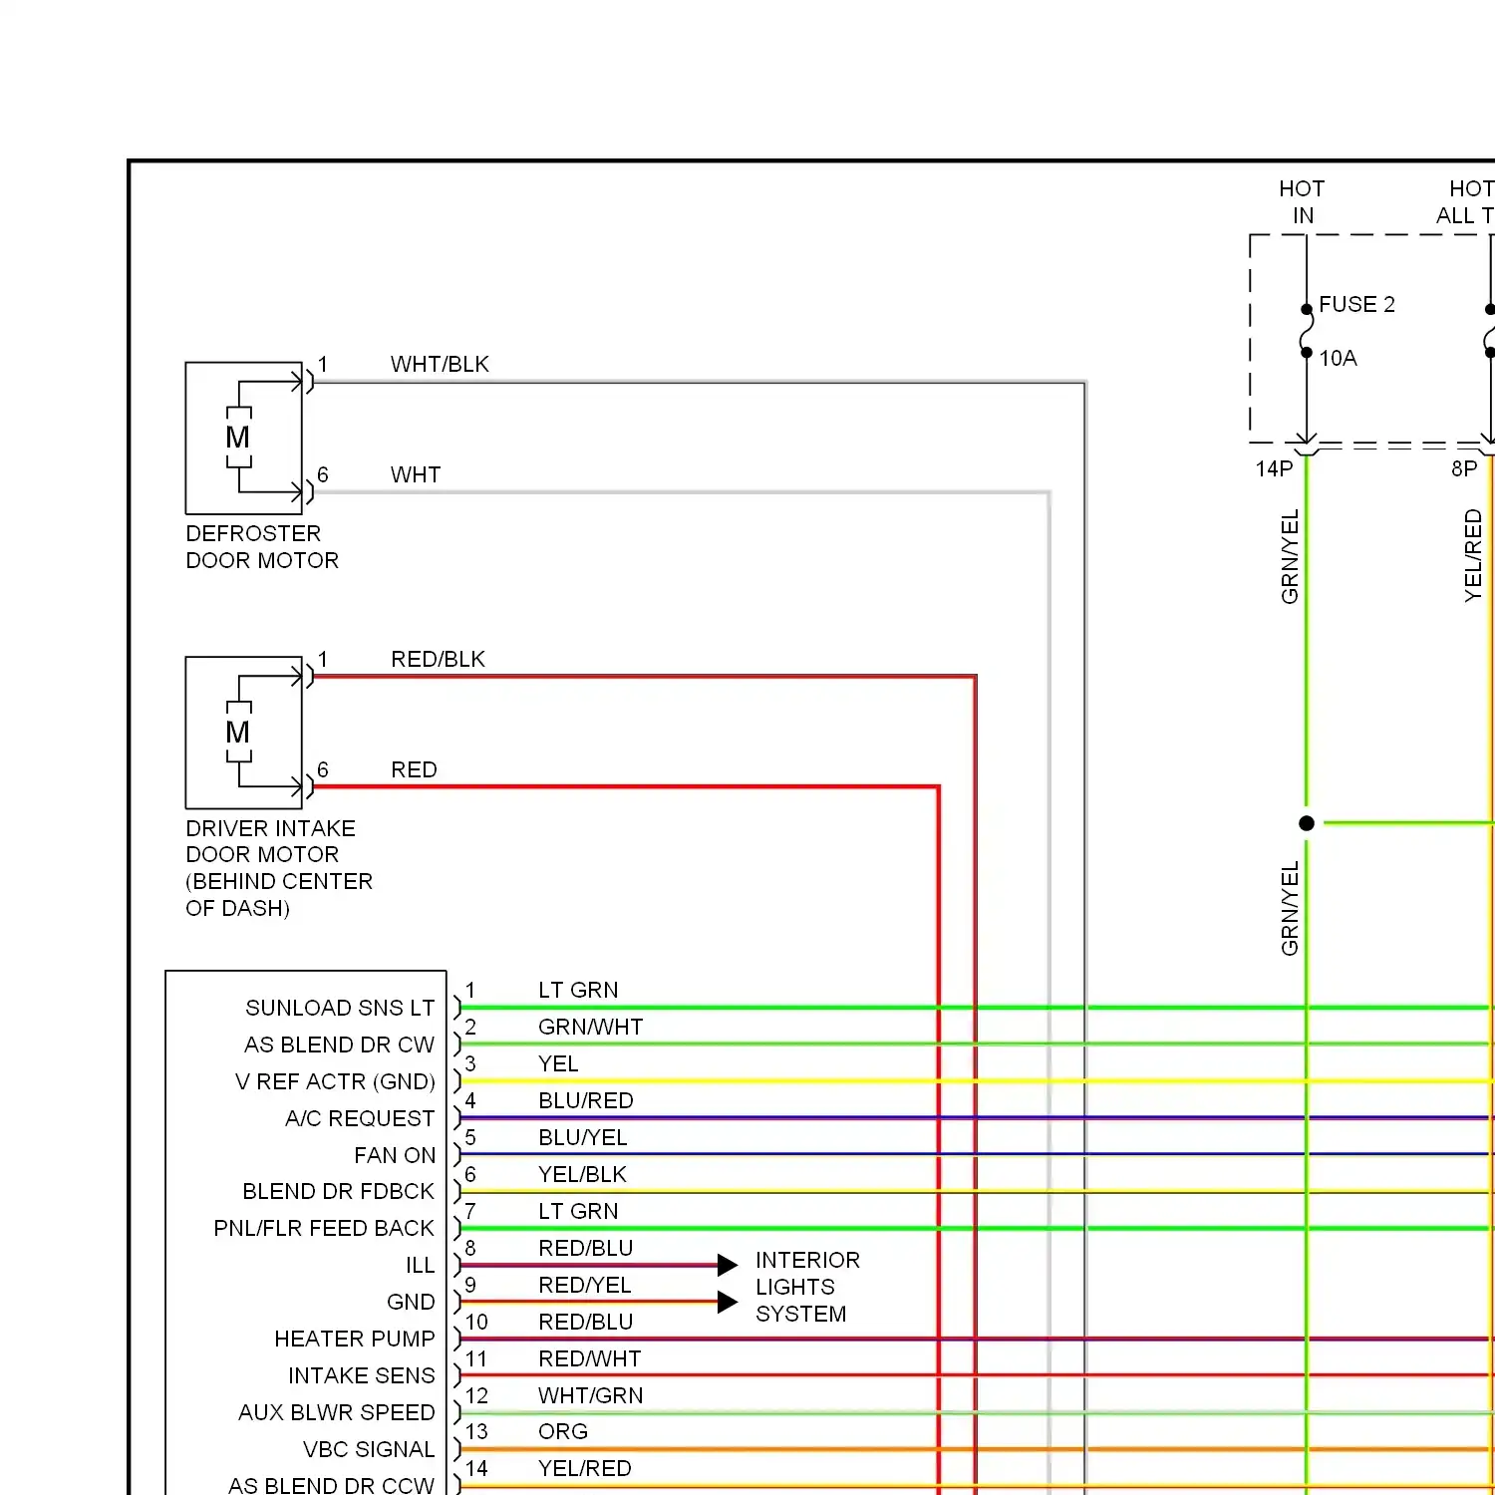Select the DEFROSTER DOOR MOTOR caption

click(x=262, y=547)
